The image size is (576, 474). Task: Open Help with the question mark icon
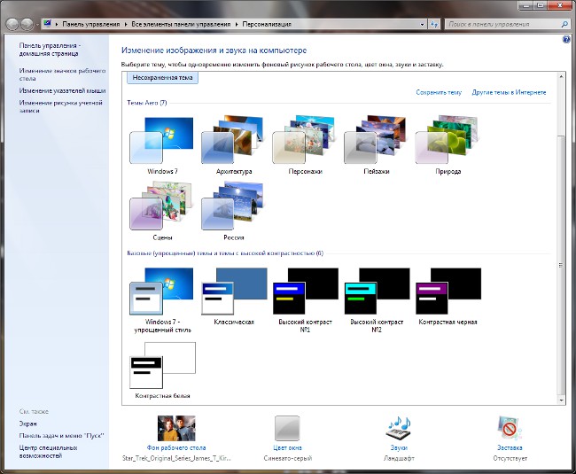566,39
